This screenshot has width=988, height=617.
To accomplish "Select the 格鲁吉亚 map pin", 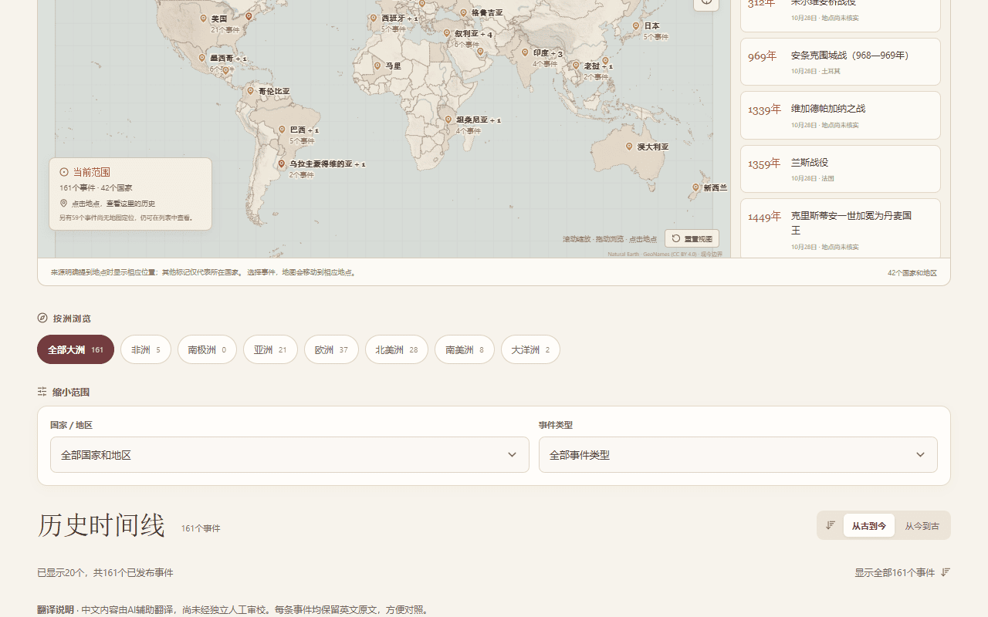I will (463, 12).
